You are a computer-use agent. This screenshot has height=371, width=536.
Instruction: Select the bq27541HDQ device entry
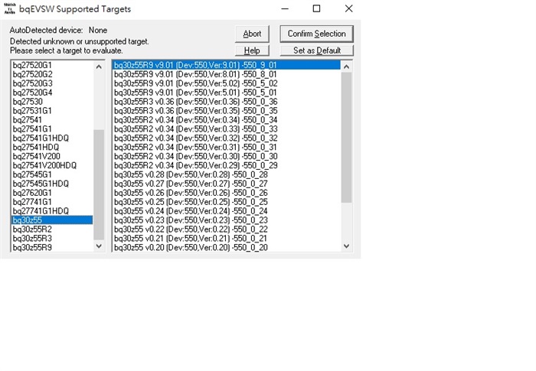(x=52, y=147)
